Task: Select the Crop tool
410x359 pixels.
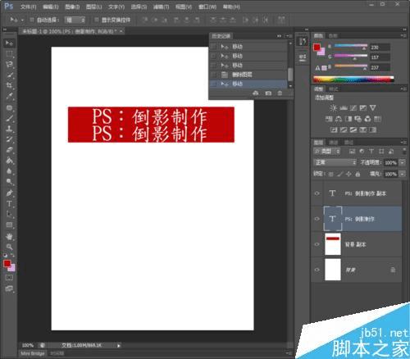Action: click(9, 85)
